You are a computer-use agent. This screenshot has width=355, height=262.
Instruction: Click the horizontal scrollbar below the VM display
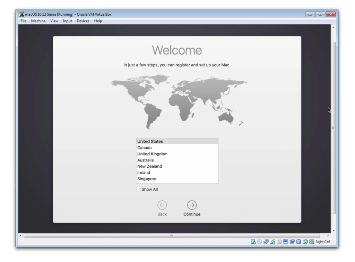[172, 236]
